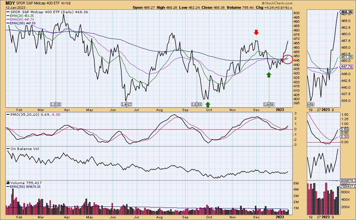Click the 0.69 PMO tag in zoom panel
Screen dimensions: 356x220
(x=345, y=130)
